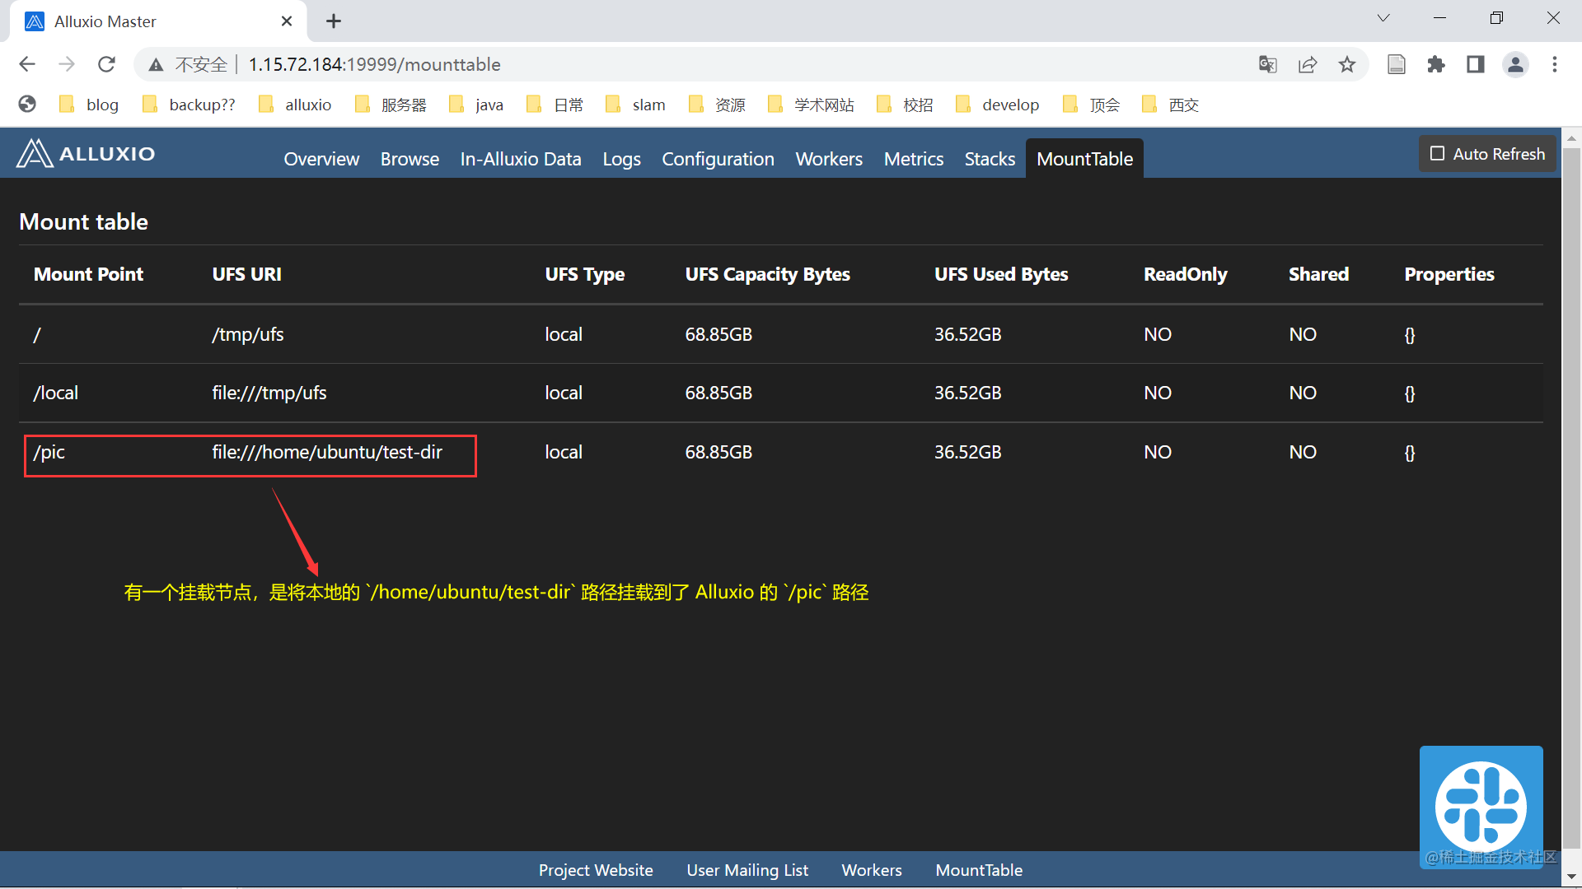Screen dimensions: 1582x889
Task: Click the page scrollbar down arrow
Action: 1571,877
